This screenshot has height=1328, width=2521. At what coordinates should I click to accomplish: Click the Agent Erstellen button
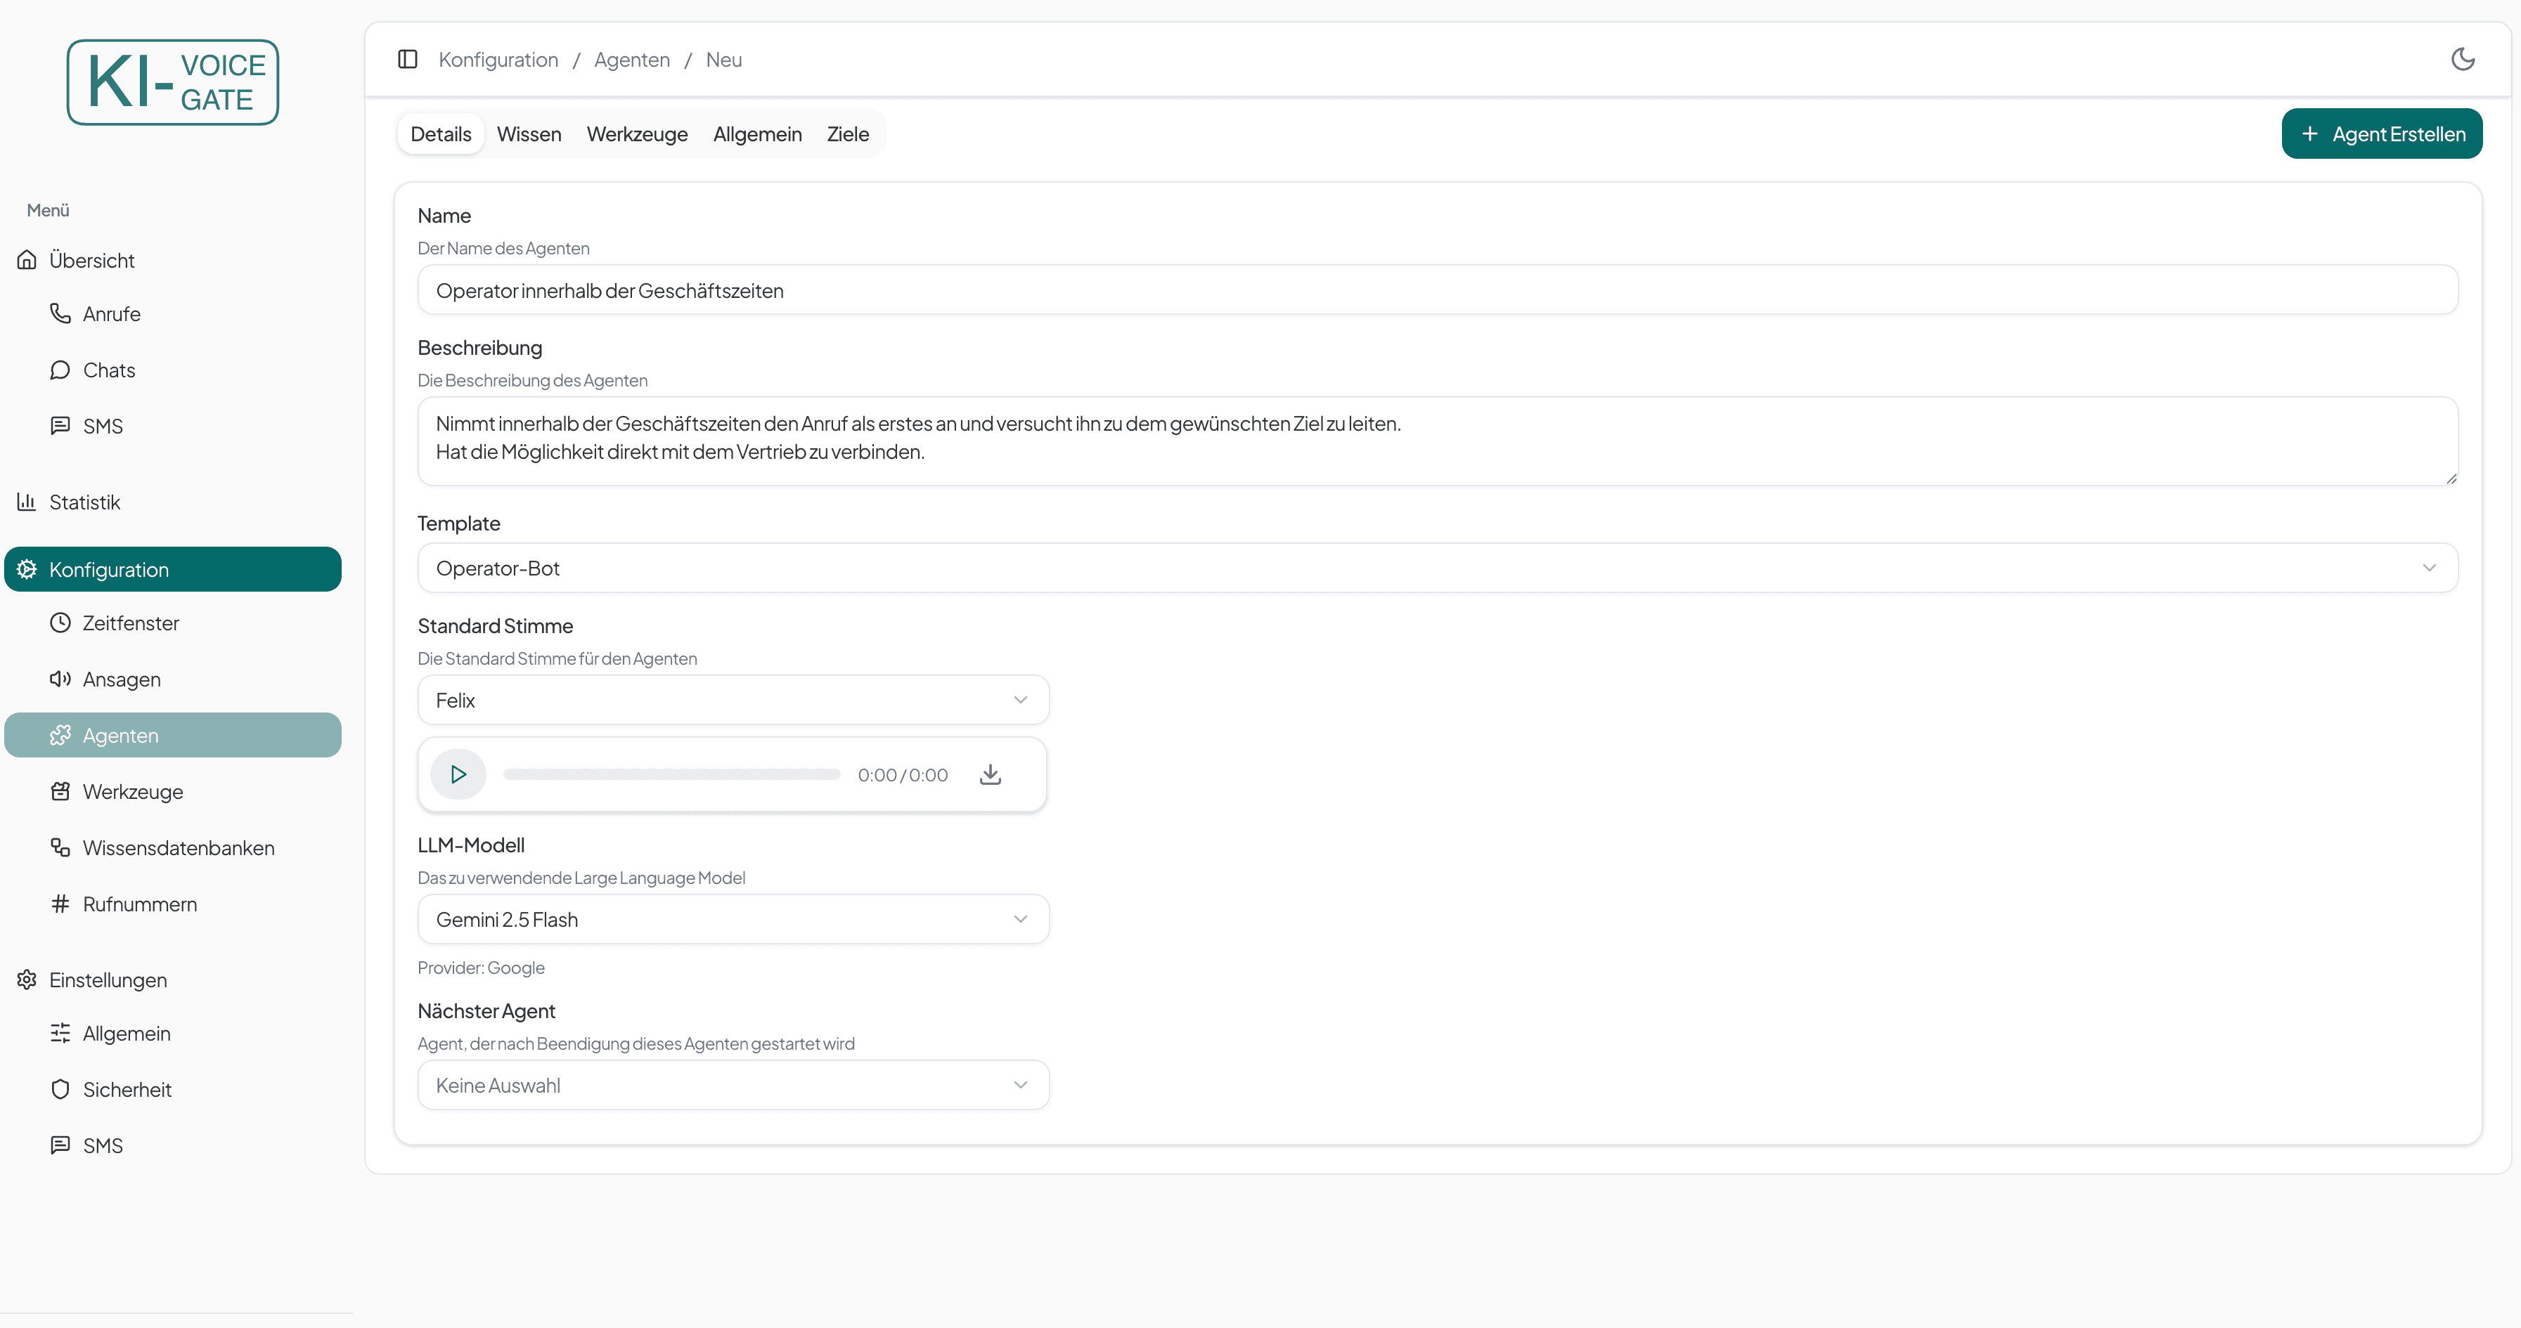[x=2381, y=134]
